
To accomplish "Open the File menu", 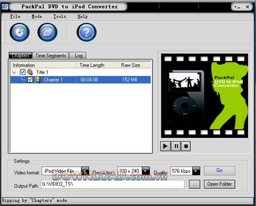I will tap(15, 16).
